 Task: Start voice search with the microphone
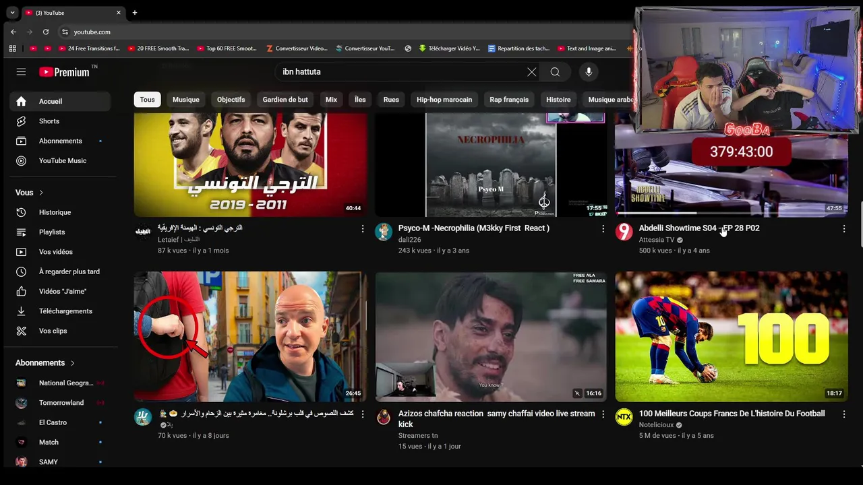click(x=589, y=72)
